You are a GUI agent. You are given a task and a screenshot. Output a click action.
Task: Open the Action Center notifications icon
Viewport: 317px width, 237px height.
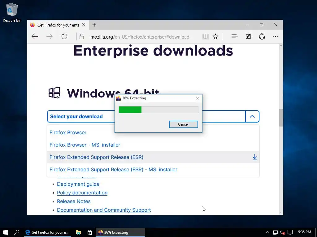[290, 232]
